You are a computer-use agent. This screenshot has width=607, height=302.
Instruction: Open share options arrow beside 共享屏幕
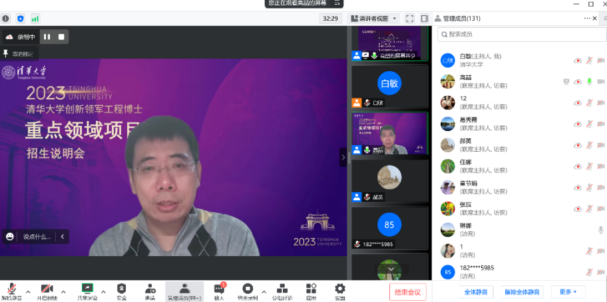click(x=103, y=291)
